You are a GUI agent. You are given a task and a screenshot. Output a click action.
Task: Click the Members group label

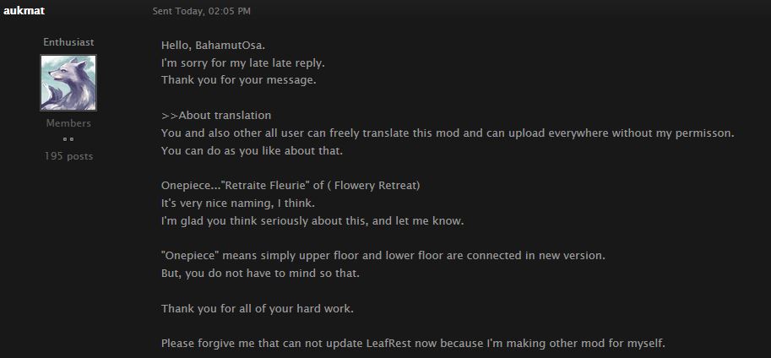[68, 123]
